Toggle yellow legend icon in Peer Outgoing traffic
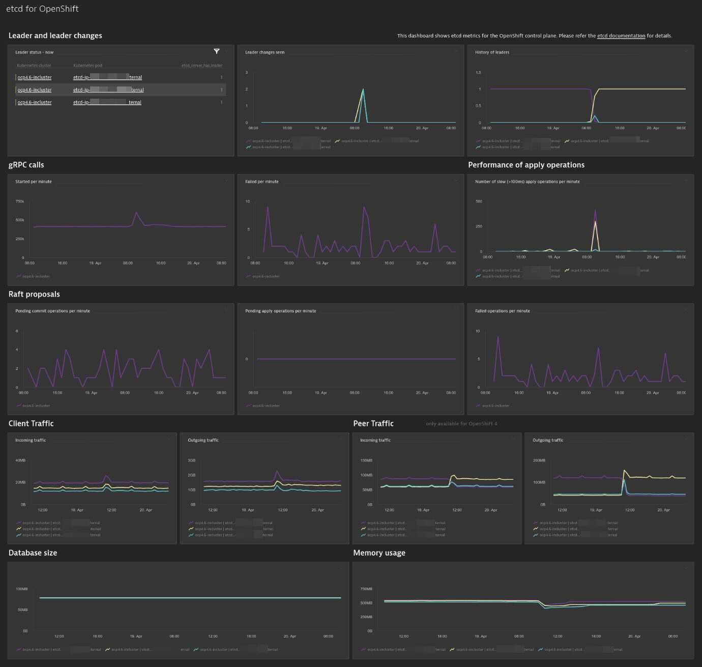The height and width of the screenshot is (667, 702). point(536,529)
